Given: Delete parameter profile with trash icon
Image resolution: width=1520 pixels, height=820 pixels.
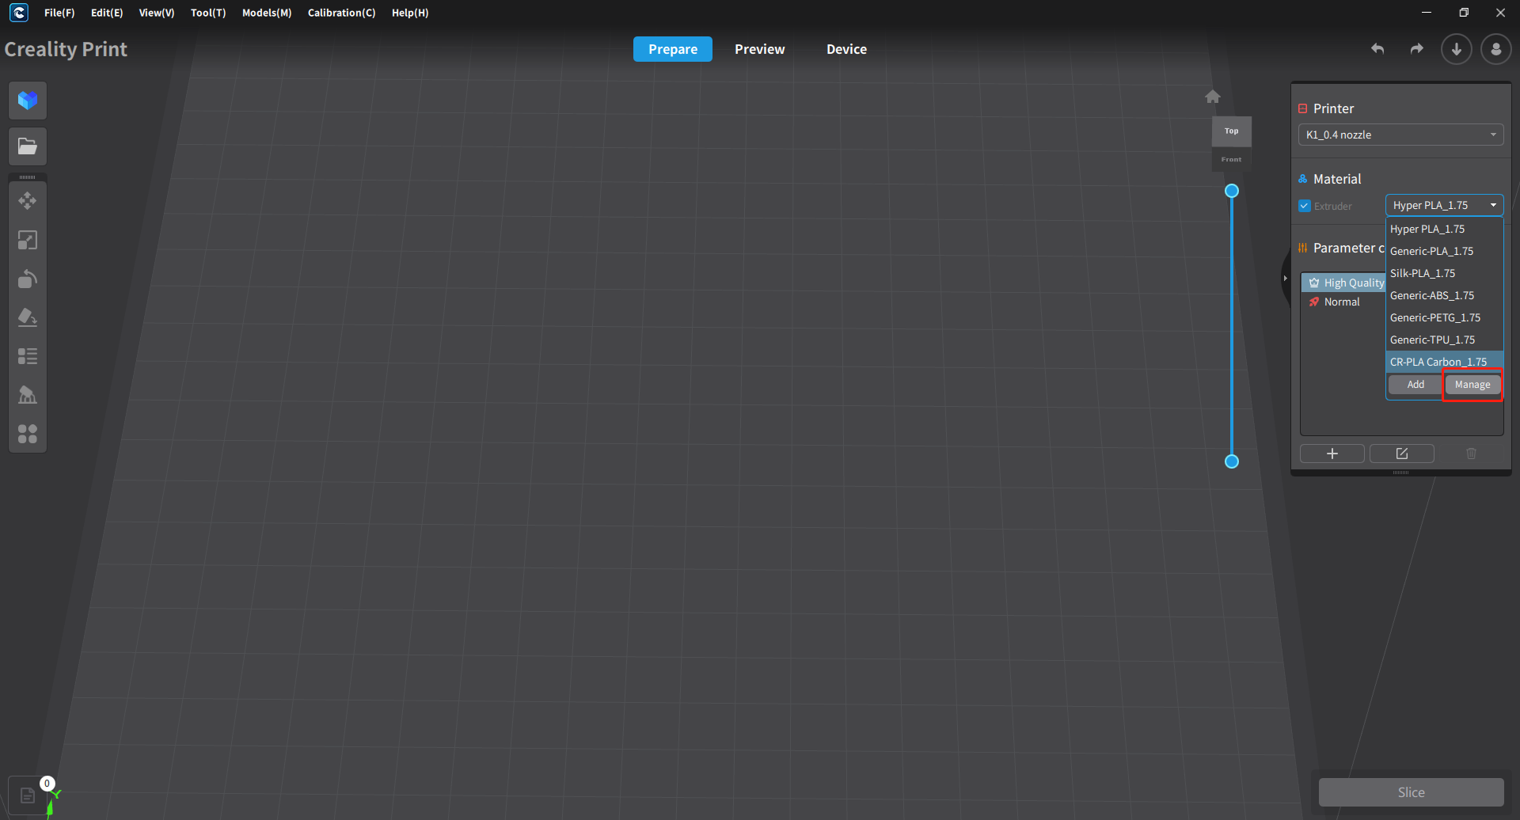Looking at the screenshot, I should [x=1472, y=454].
